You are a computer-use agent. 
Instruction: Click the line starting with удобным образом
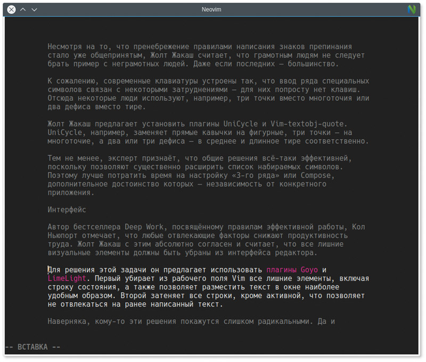(206, 296)
